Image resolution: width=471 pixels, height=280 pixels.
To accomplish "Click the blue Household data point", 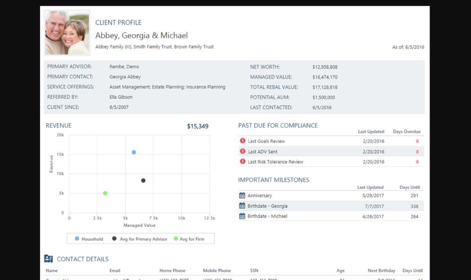I will coord(134,152).
